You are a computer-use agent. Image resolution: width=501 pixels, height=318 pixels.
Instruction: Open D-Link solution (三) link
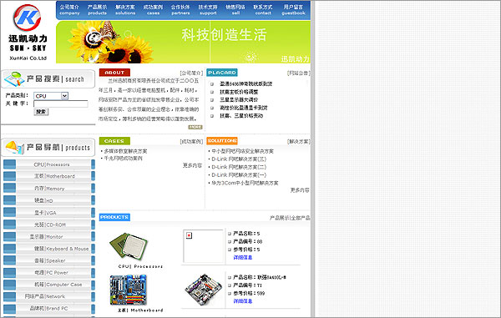(239, 159)
